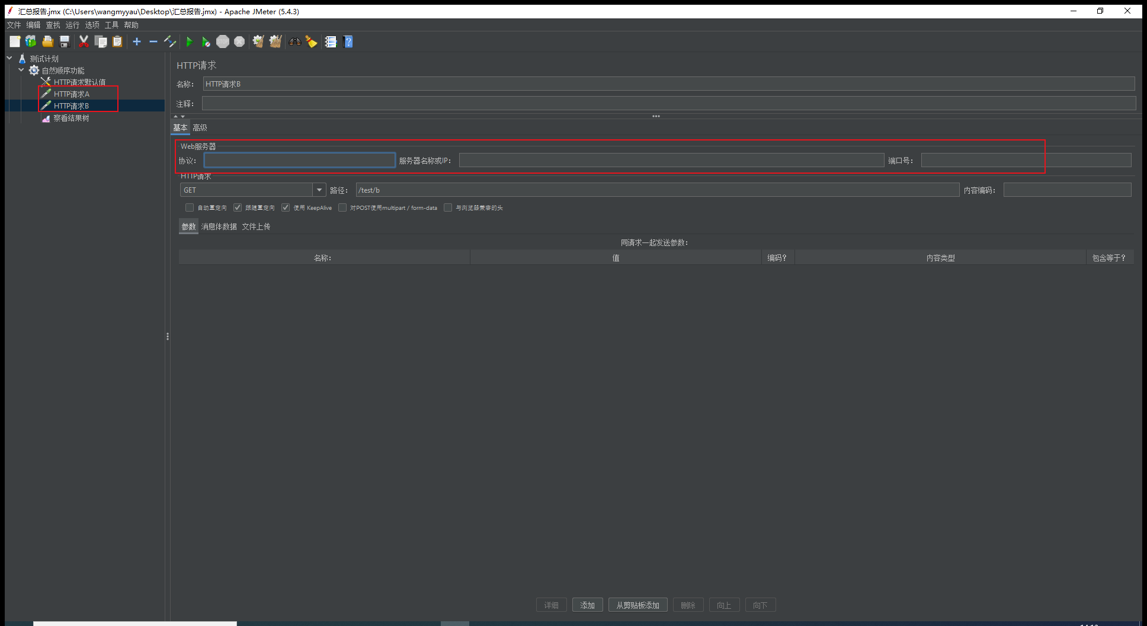Switch to the 文件上传 tab
Screen dimensions: 1147x626
pyautogui.click(x=256, y=226)
